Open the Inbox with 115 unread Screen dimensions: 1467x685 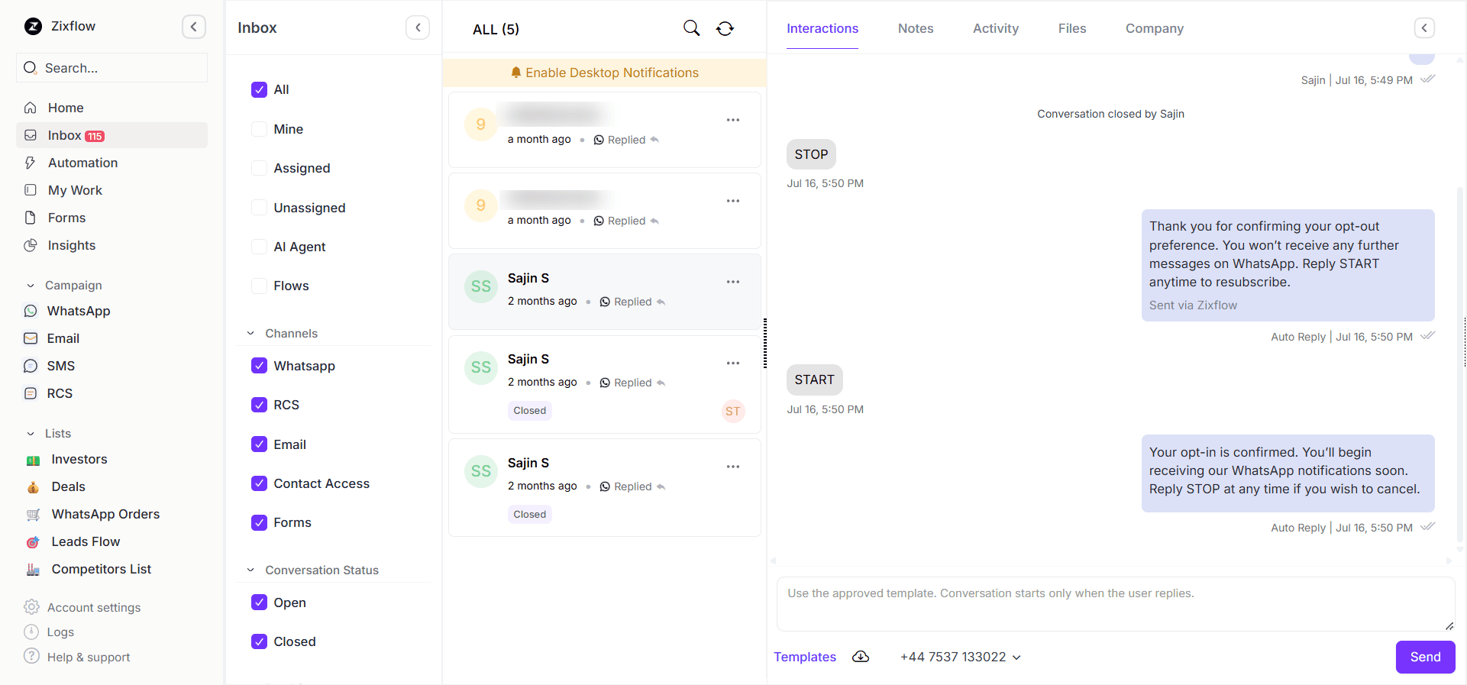111,135
